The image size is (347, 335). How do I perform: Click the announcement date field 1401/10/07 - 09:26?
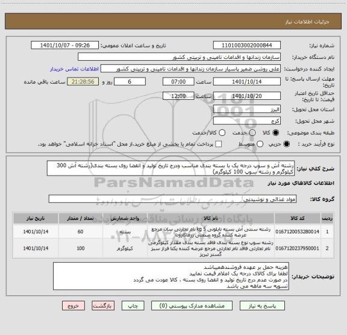point(65,45)
